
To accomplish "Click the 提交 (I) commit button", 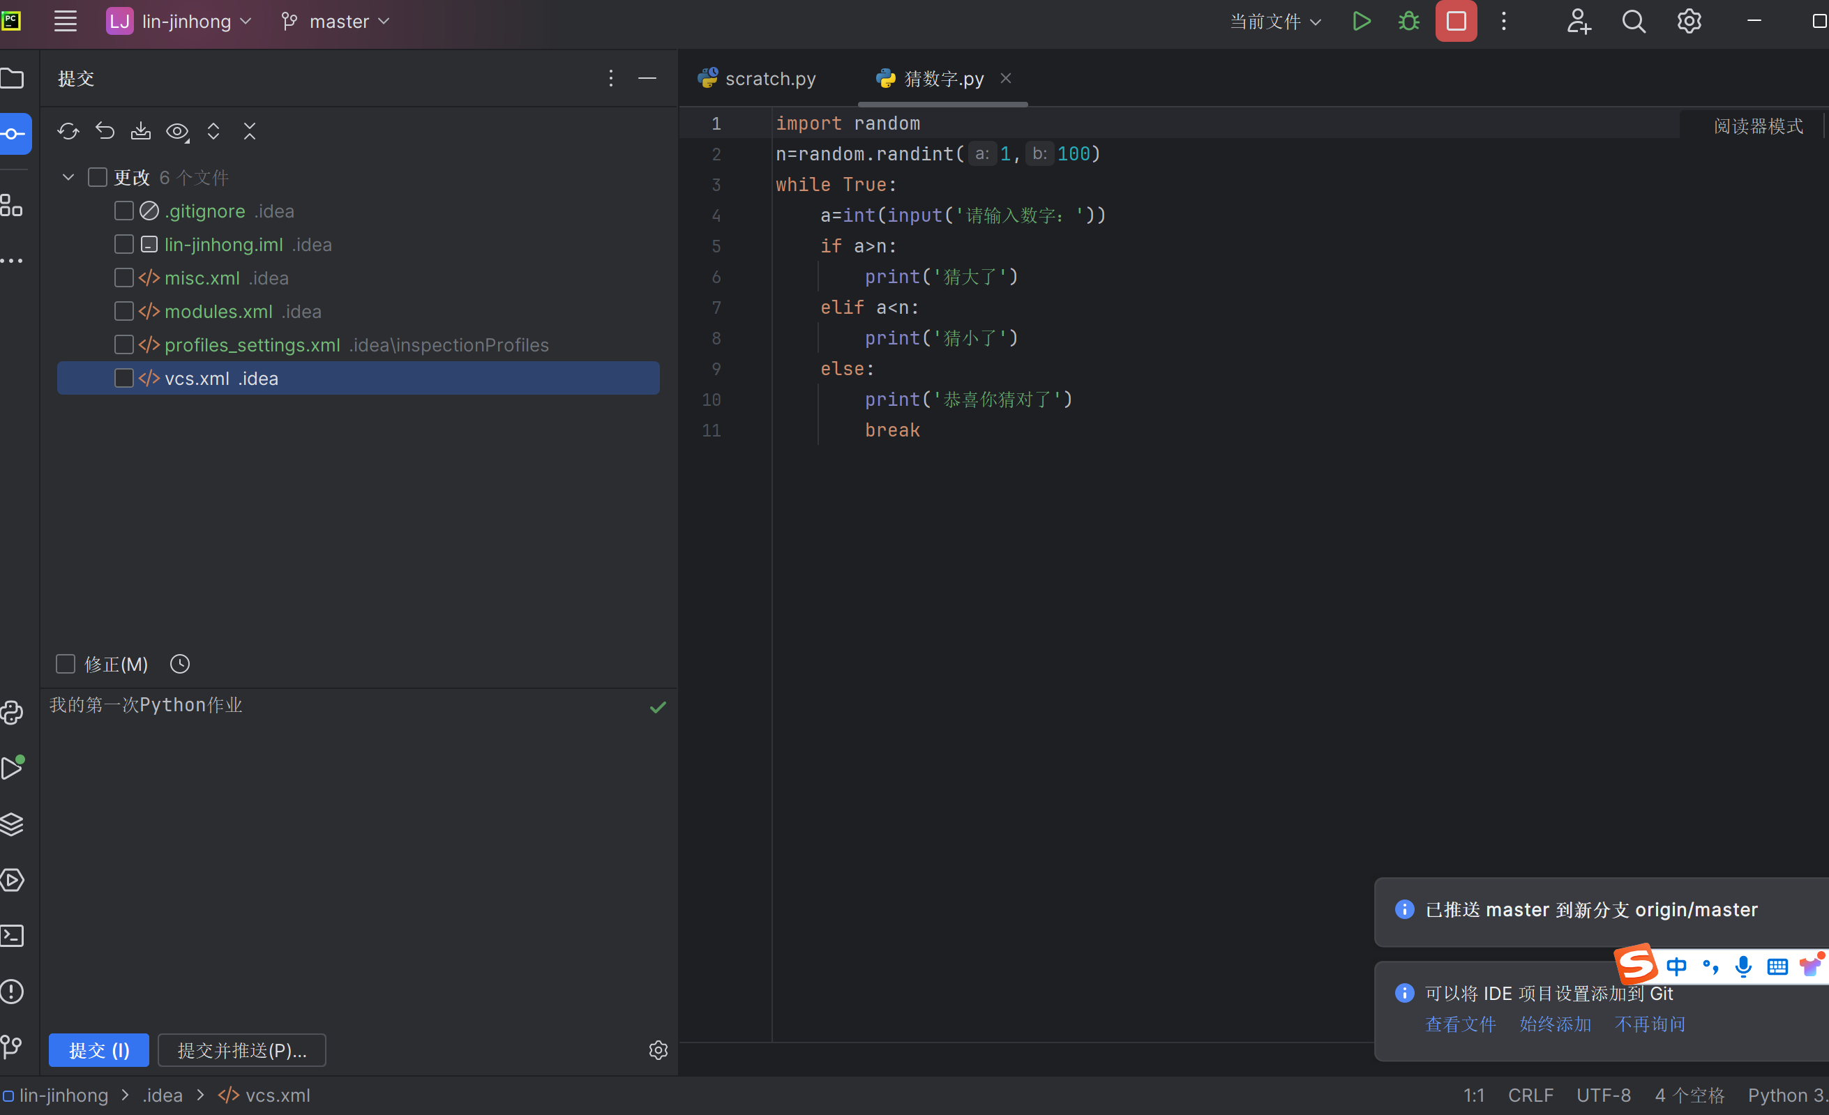I will [99, 1050].
